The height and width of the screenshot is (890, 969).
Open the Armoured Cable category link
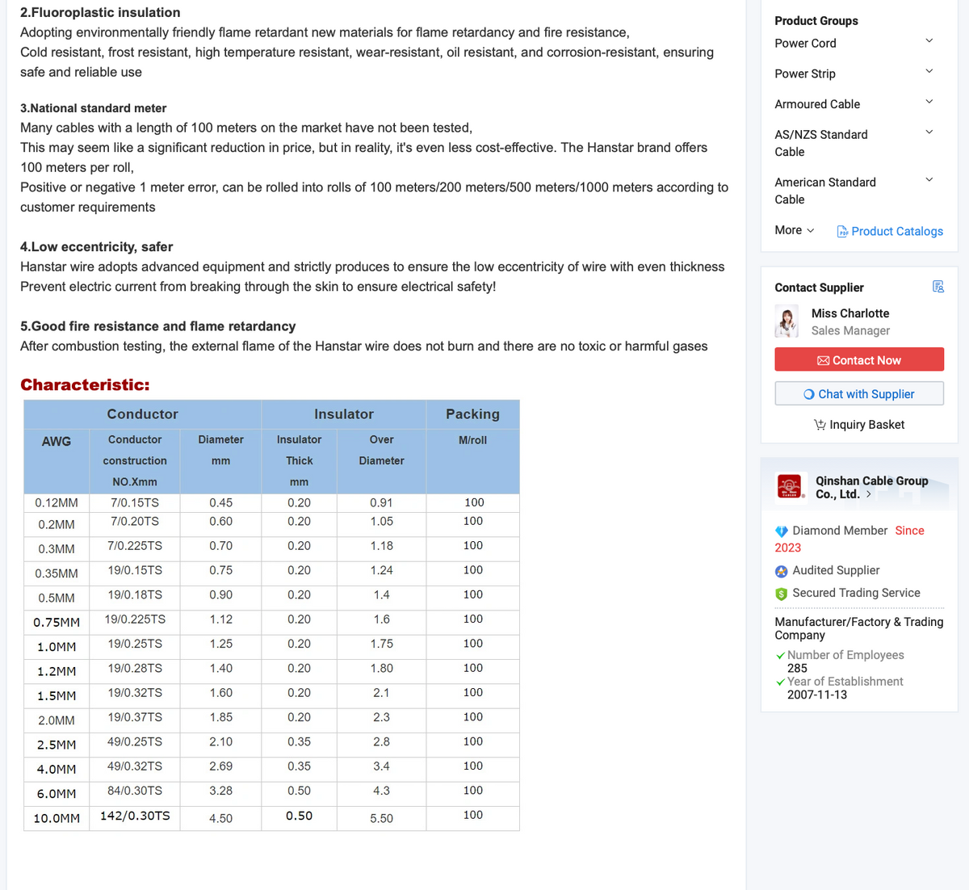coord(817,104)
